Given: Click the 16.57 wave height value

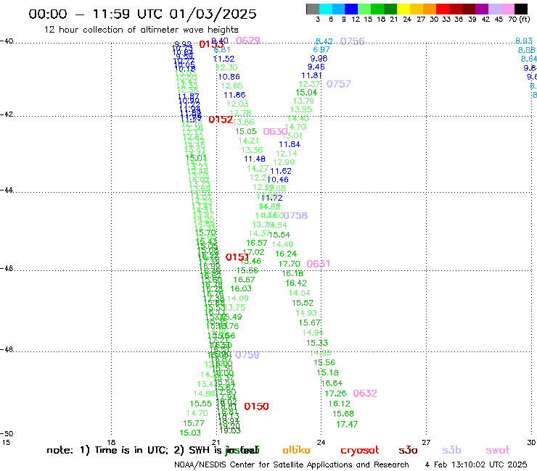Looking at the screenshot, I should (x=257, y=243).
